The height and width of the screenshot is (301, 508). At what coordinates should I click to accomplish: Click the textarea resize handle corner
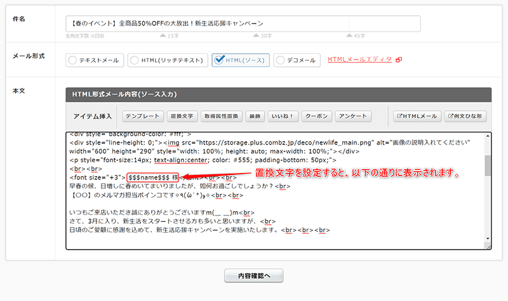[x=488, y=246]
